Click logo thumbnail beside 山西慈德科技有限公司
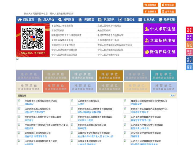193x145 pixels. coord(74,102)
